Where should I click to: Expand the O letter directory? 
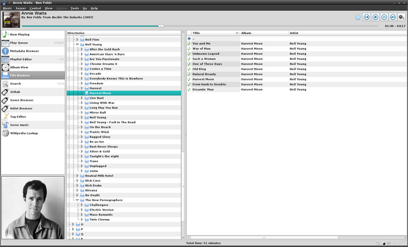[x=73, y=224]
